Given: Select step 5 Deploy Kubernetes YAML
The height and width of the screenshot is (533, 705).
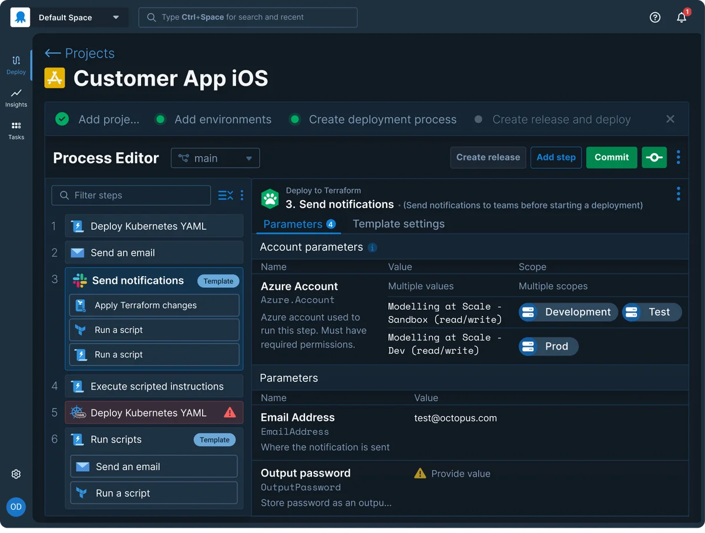Looking at the screenshot, I should pyautogui.click(x=154, y=413).
